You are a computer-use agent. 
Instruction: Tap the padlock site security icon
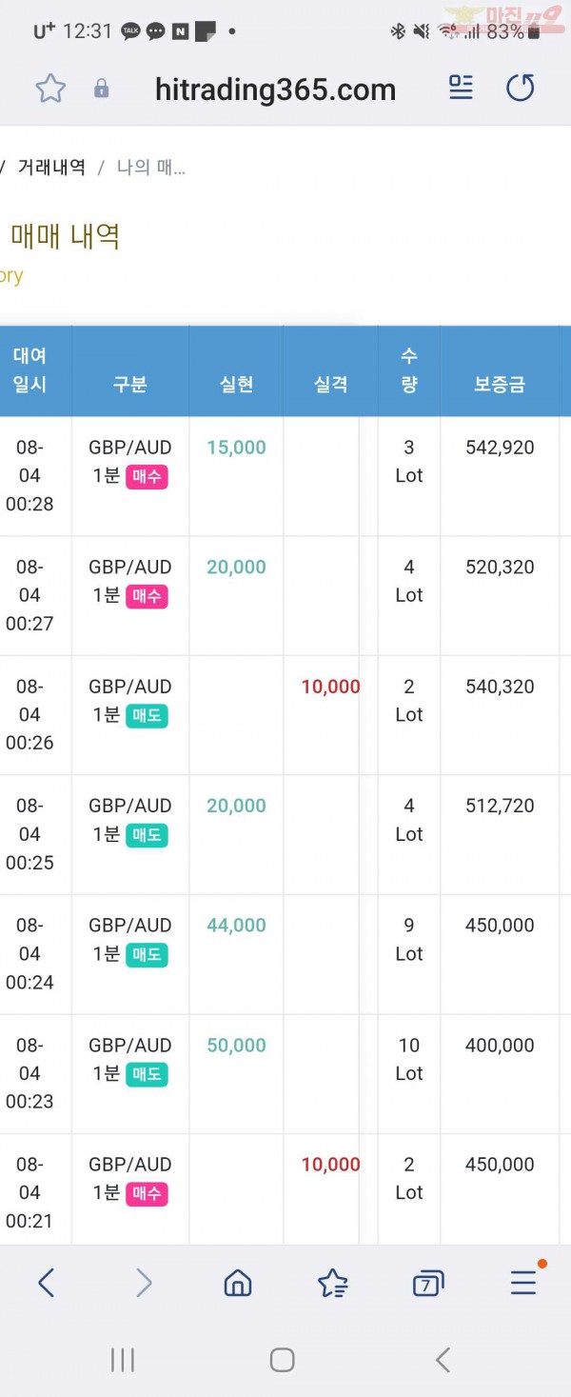tap(102, 90)
